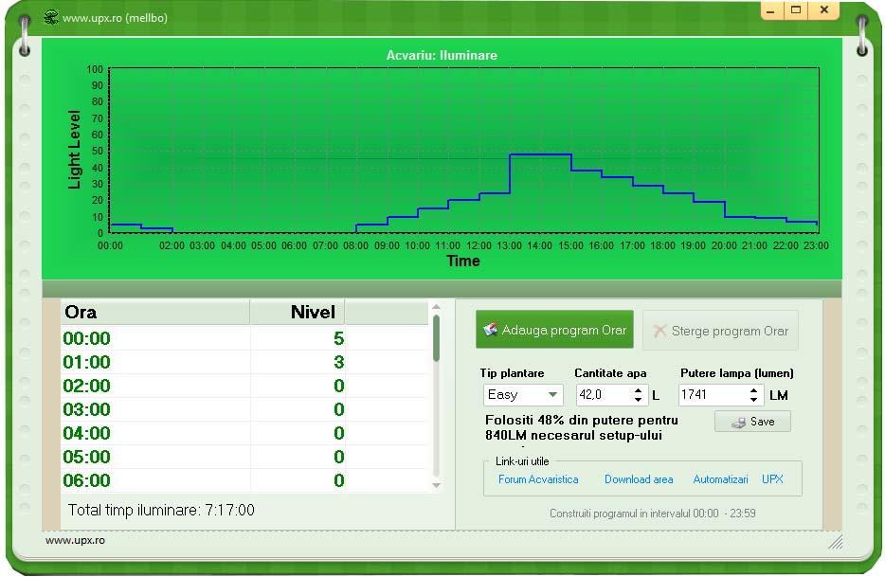
Task: Decrease Putere lampa with down arrow
Action: click(755, 400)
